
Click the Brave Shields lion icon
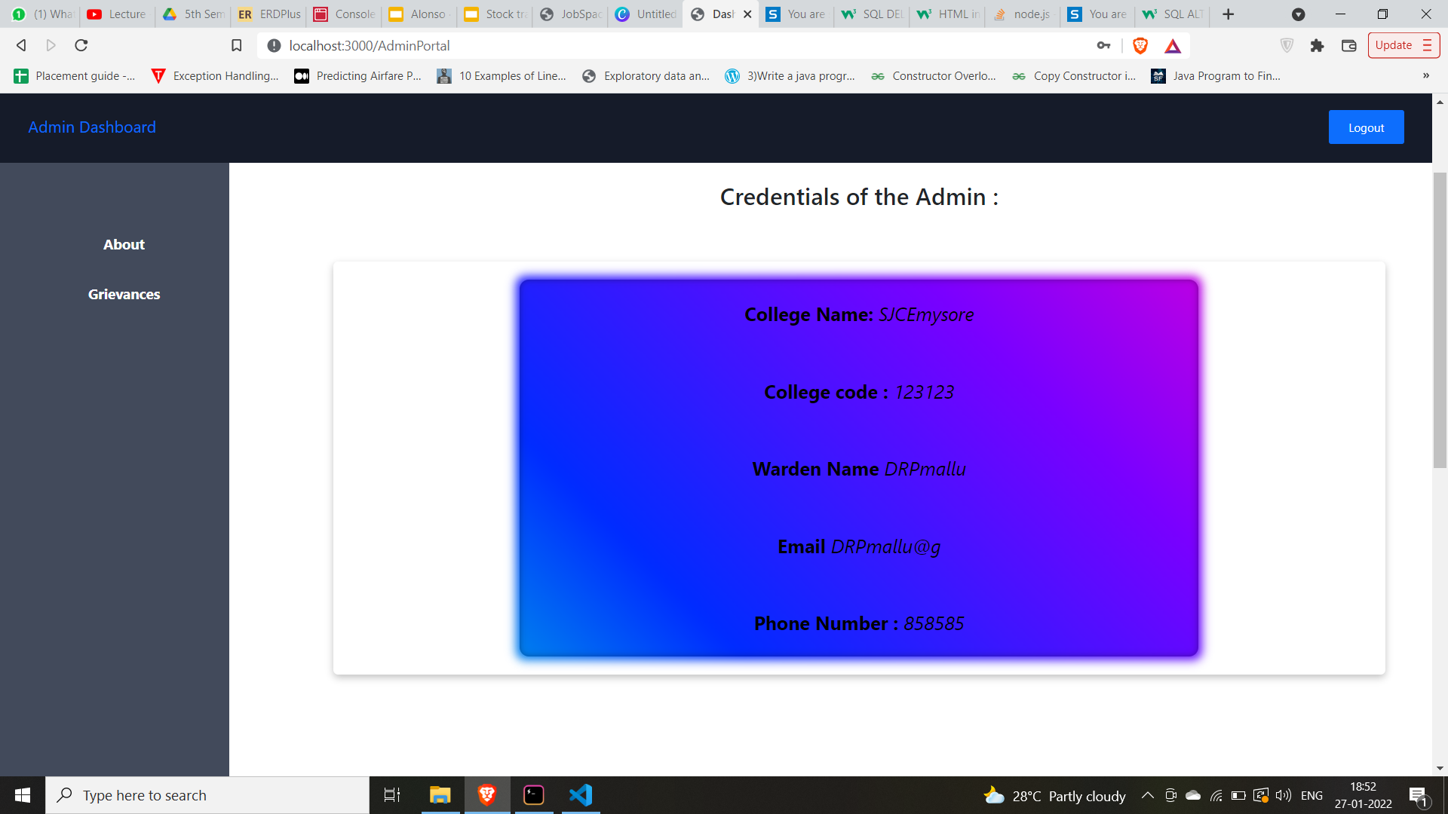click(1140, 46)
